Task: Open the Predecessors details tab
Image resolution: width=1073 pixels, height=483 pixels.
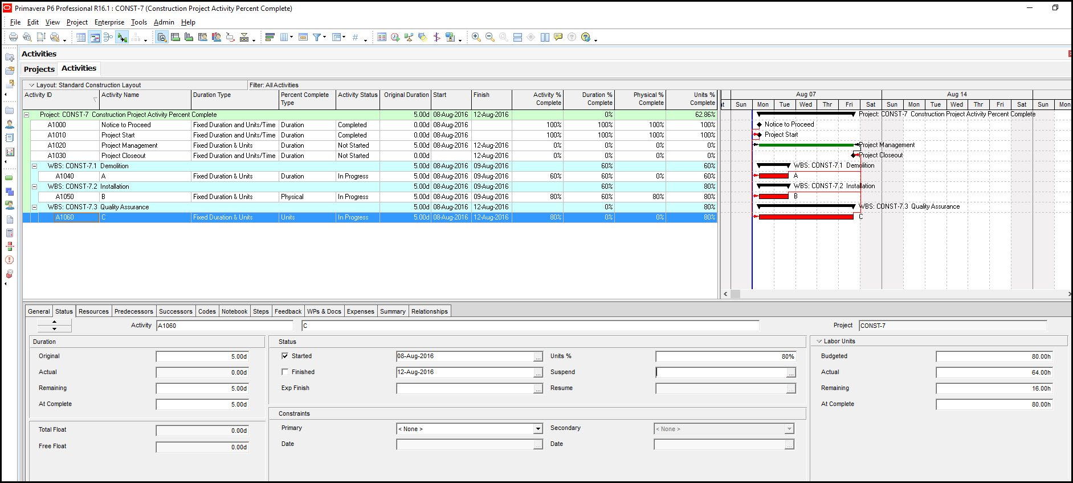Action: [x=134, y=311]
